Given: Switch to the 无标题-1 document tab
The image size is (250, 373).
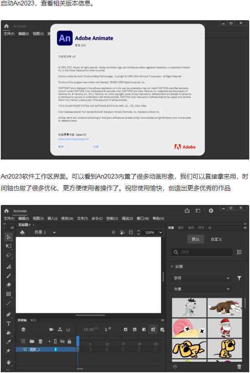Looking at the screenshot, I should (24, 225).
